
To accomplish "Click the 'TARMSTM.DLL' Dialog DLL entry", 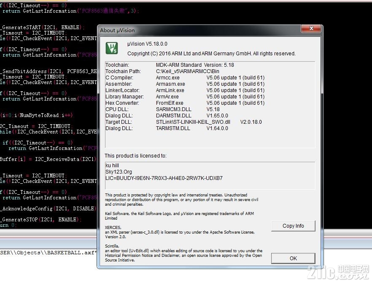I will pyautogui.click(x=173, y=128).
